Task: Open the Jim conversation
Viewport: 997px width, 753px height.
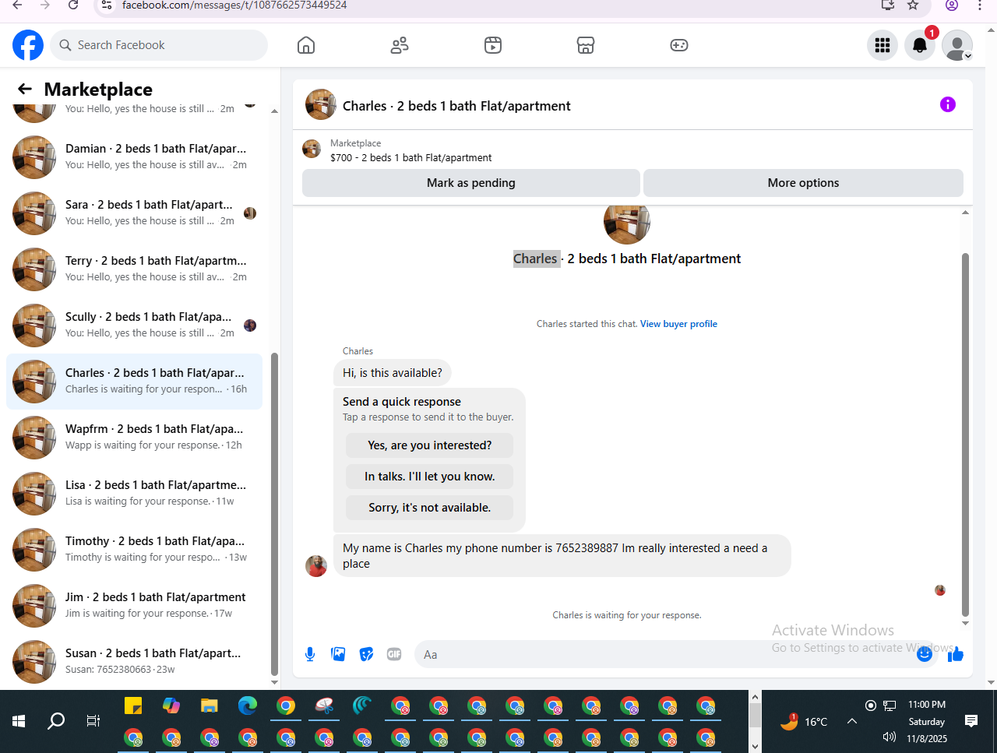Action: click(x=134, y=605)
